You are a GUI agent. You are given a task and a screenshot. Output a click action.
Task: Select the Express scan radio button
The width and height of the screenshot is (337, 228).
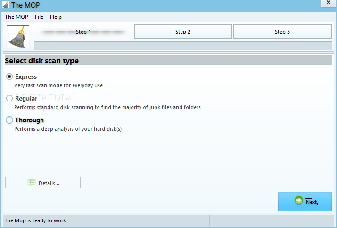[x=9, y=76]
